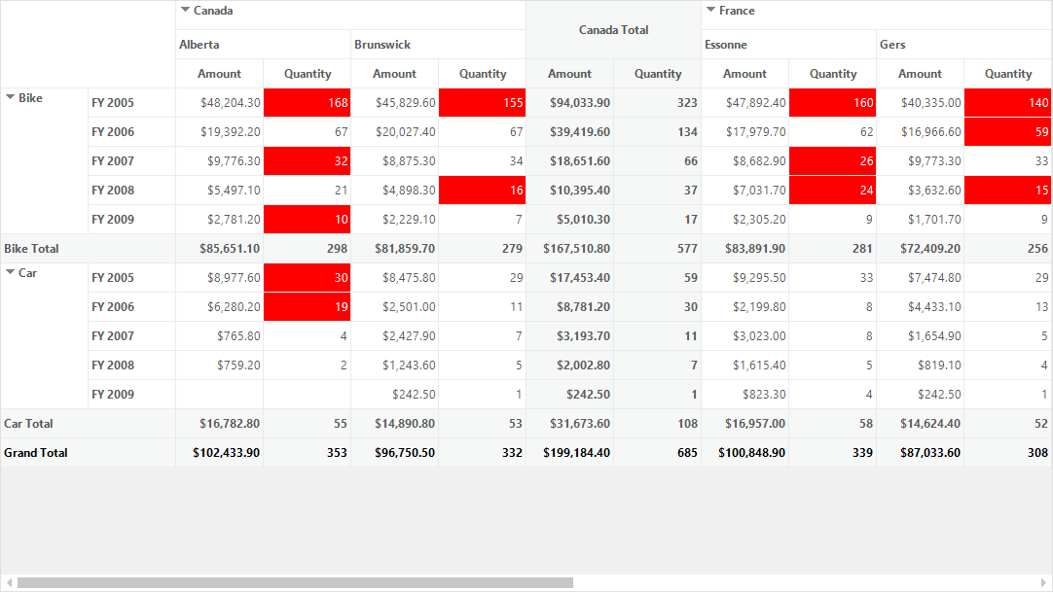Click the Quantity header under Canada Total

click(x=658, y=74)
